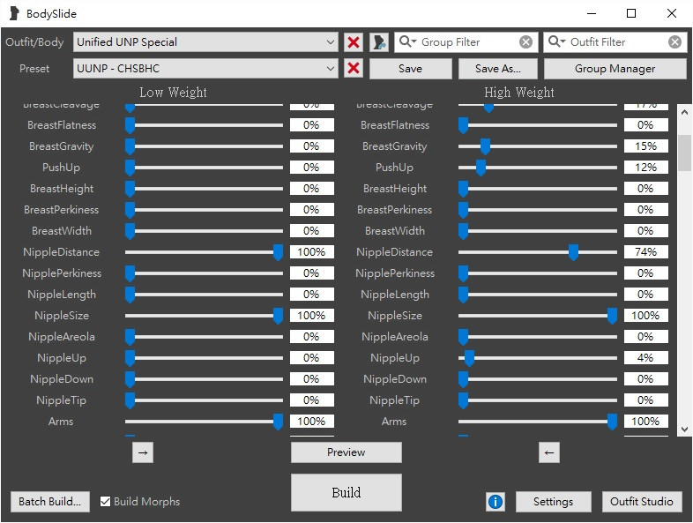Open the Group Manager

point(615,69)
